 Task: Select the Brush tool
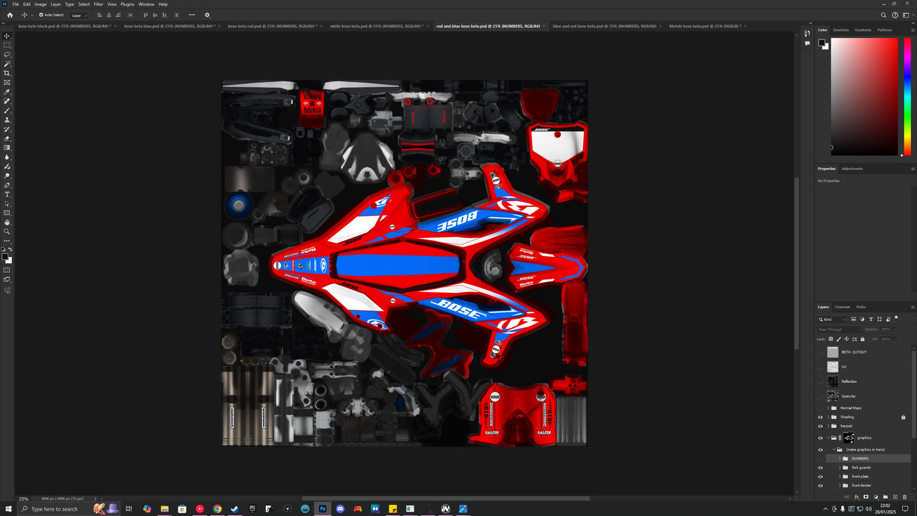tap(7, 110)
